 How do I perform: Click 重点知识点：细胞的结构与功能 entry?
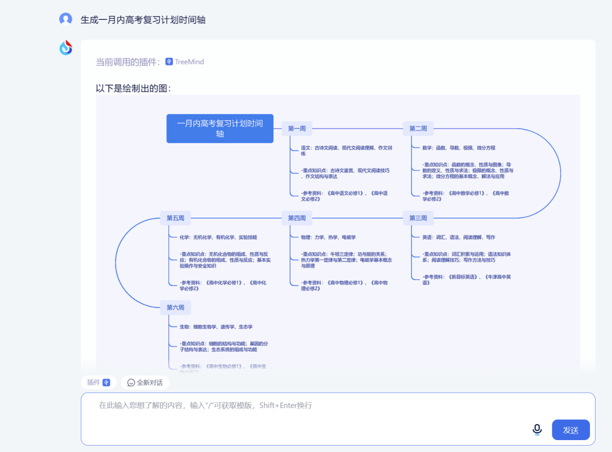224,346
